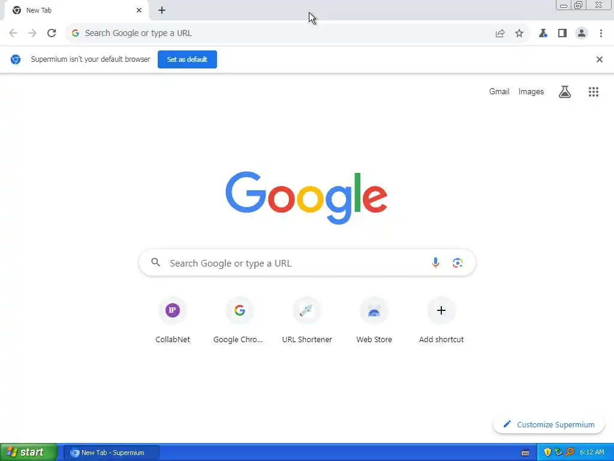Open the experiments flask icon in toolbar

[543, 34]
